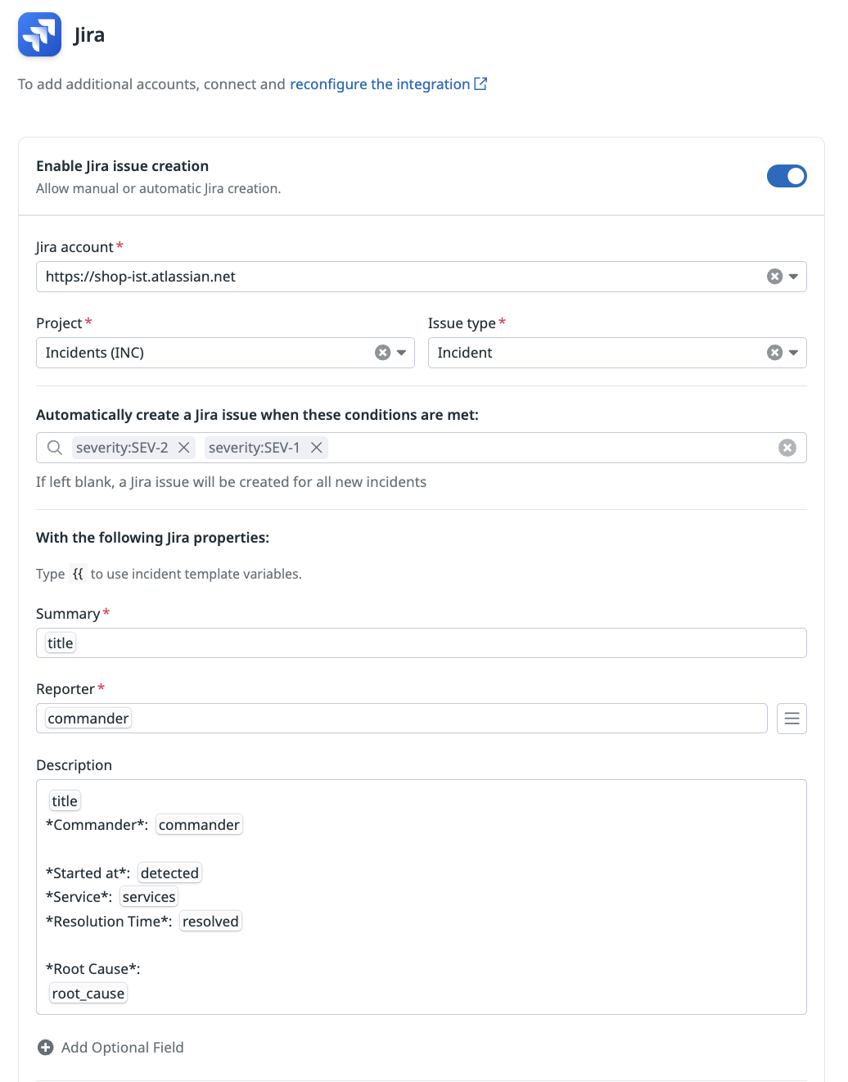Remove the severity:SEV-2 condition tag
The height and width of the screenshot is (1082, 848).
point(184,448)
